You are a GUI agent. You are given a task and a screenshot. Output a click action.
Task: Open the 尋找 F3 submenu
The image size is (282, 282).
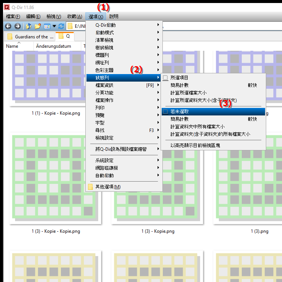click(x=124, y=130)
